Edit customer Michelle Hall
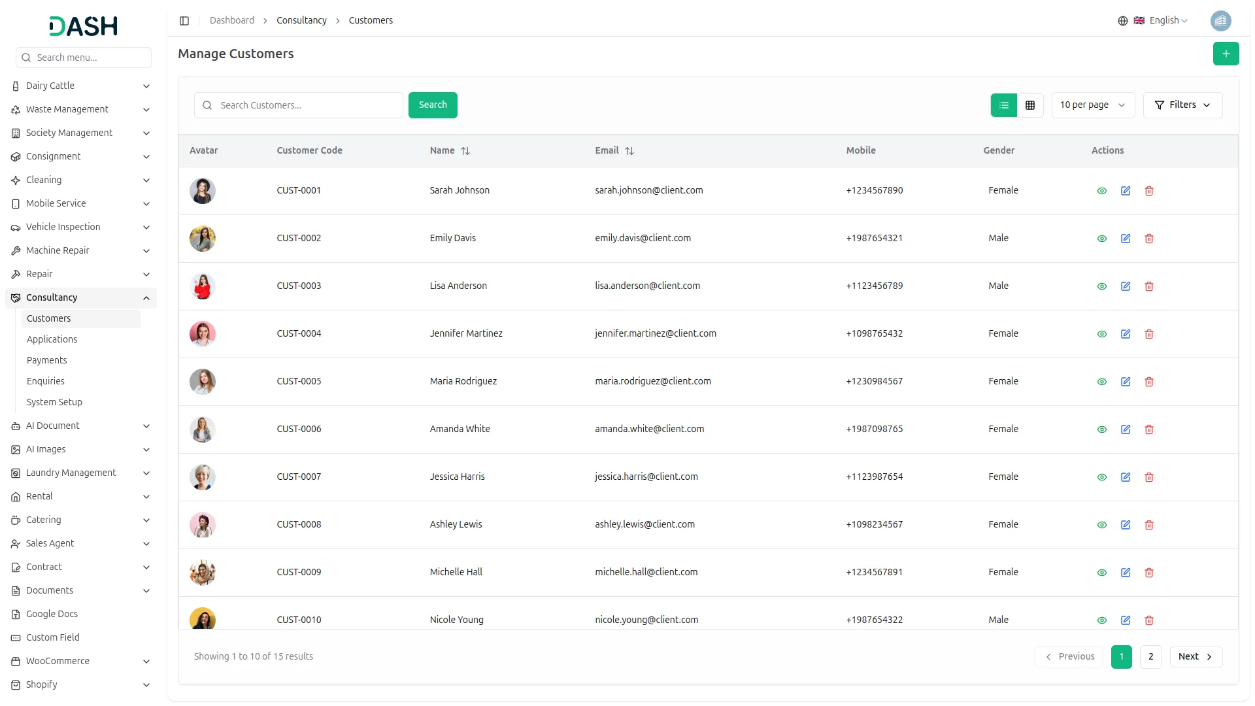This screenshot has width=1255, height=706. [x=1125, y=573]
